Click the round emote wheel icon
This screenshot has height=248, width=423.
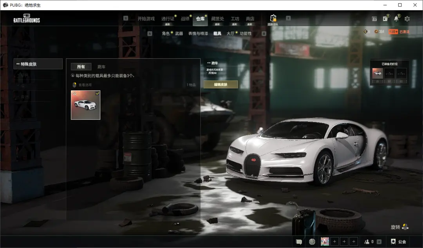pos(312,242)
